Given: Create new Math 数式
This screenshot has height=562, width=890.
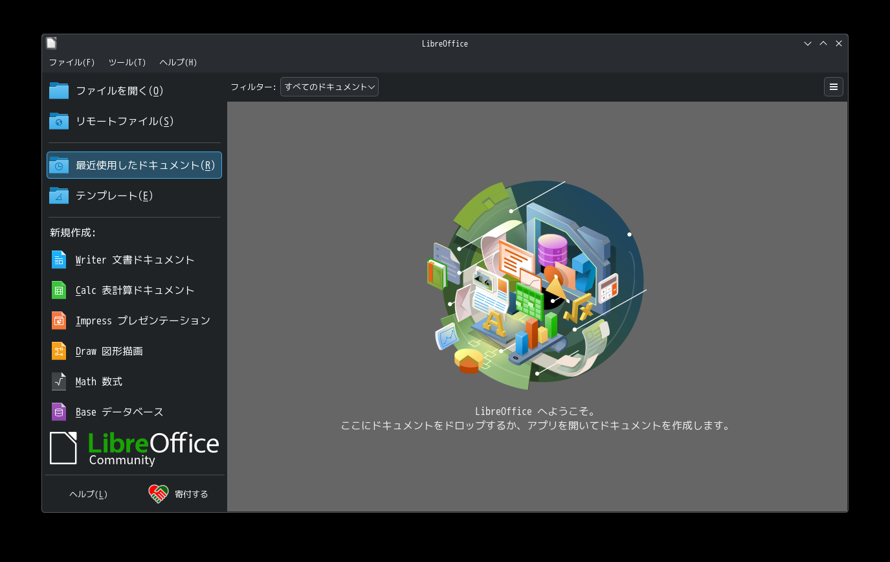Looking at the screenshot, I should point(135,381).
